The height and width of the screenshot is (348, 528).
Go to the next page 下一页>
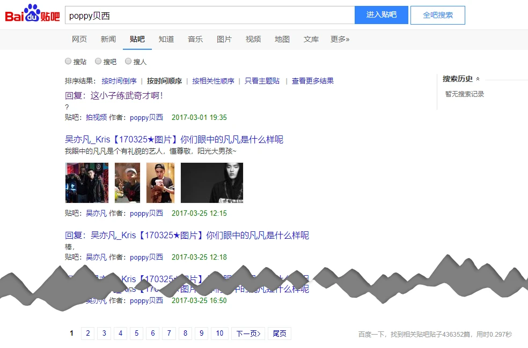tap(248, 334)
